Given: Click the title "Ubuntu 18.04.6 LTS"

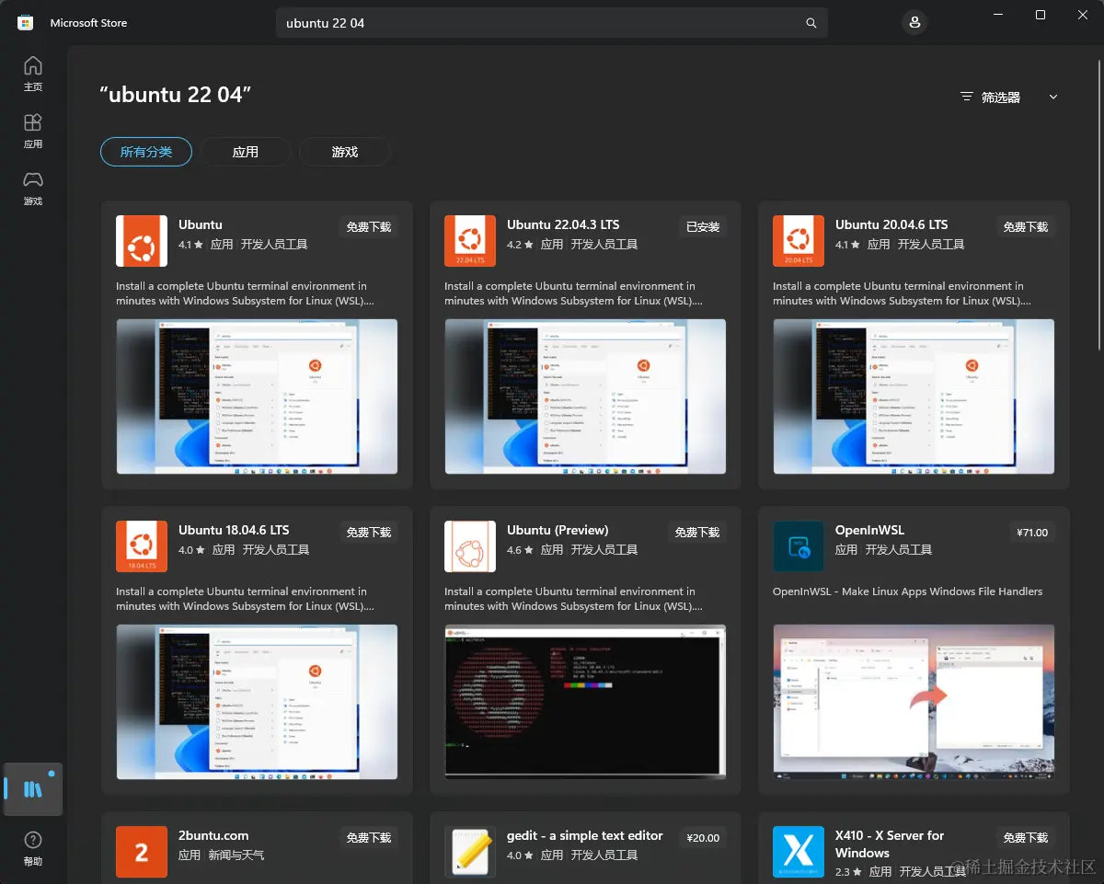Looking at the screenshot, I should tap(234, 530).
